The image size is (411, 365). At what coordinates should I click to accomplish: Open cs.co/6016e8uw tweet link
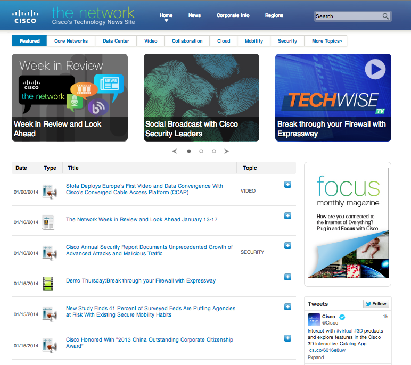[x=327, y=350]
